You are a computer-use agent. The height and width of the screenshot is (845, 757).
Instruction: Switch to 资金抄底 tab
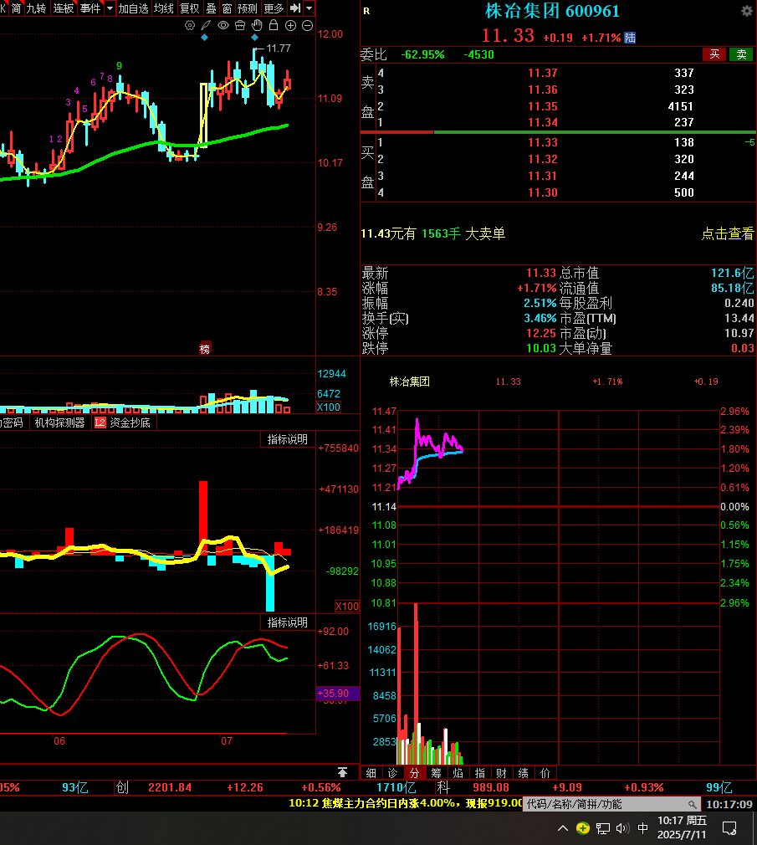click(130, 423)
